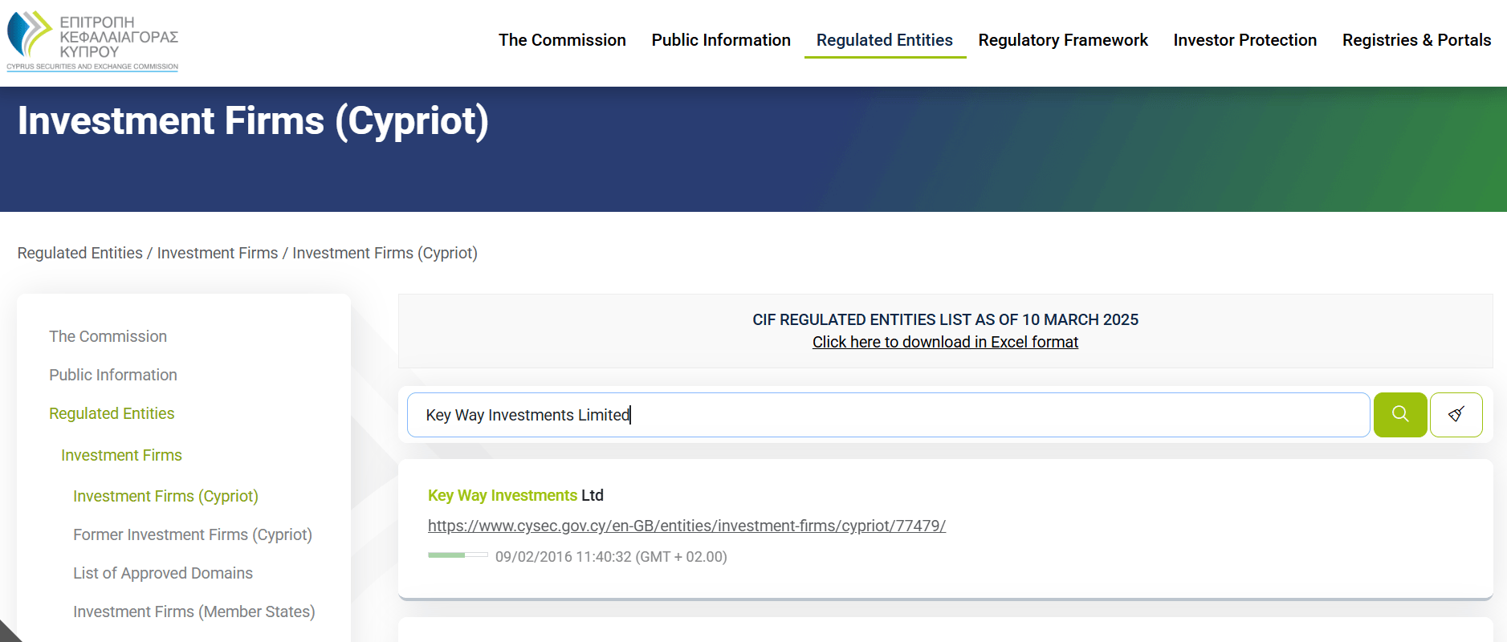Screen dimensions: 1507x642
Task: Open Investment Firms (Member States) sidebar item
Action: [194, 612]
